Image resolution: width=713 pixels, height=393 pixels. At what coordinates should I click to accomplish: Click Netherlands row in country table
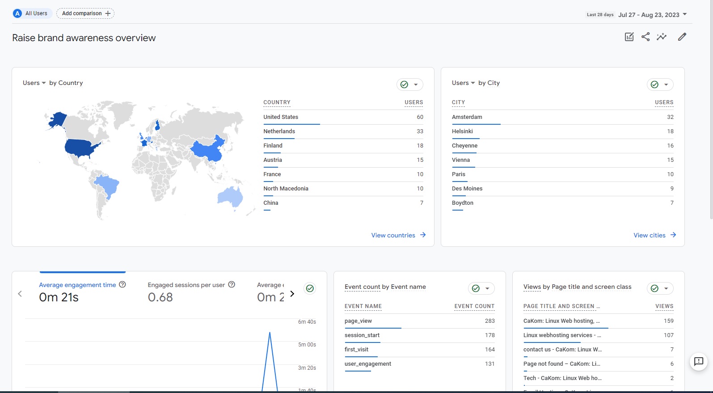coord(343,131)
